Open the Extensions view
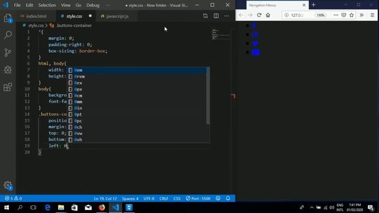379x213 pixels. pos(8,87)
